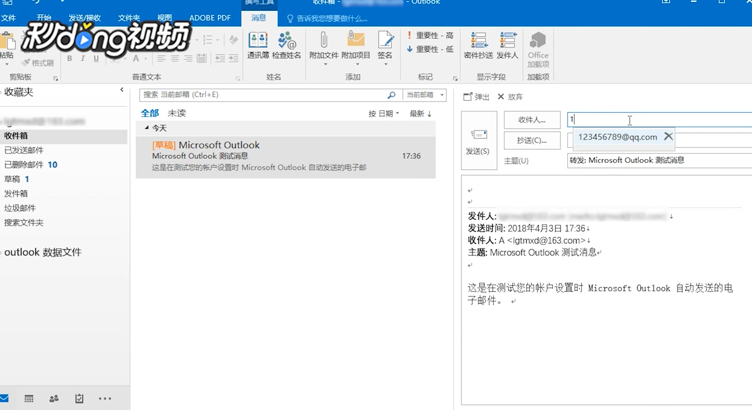Image resolution: width=752 pixels, height=410 pixels.
Task: Open the By Date (按日期) sort dropdown
Action: pos(384,113)
